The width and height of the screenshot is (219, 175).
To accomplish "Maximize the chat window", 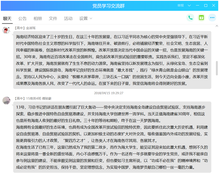I will (x=206, y=5).
